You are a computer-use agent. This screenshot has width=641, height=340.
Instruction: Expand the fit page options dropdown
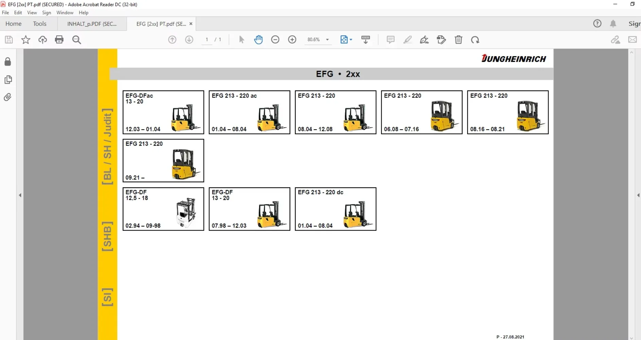point(351,40)
